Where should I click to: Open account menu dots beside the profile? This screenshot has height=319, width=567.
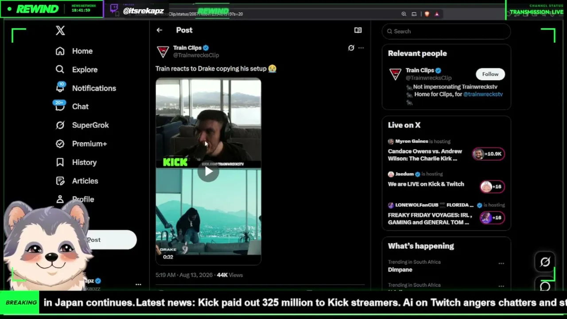click(x=138, y=284)
